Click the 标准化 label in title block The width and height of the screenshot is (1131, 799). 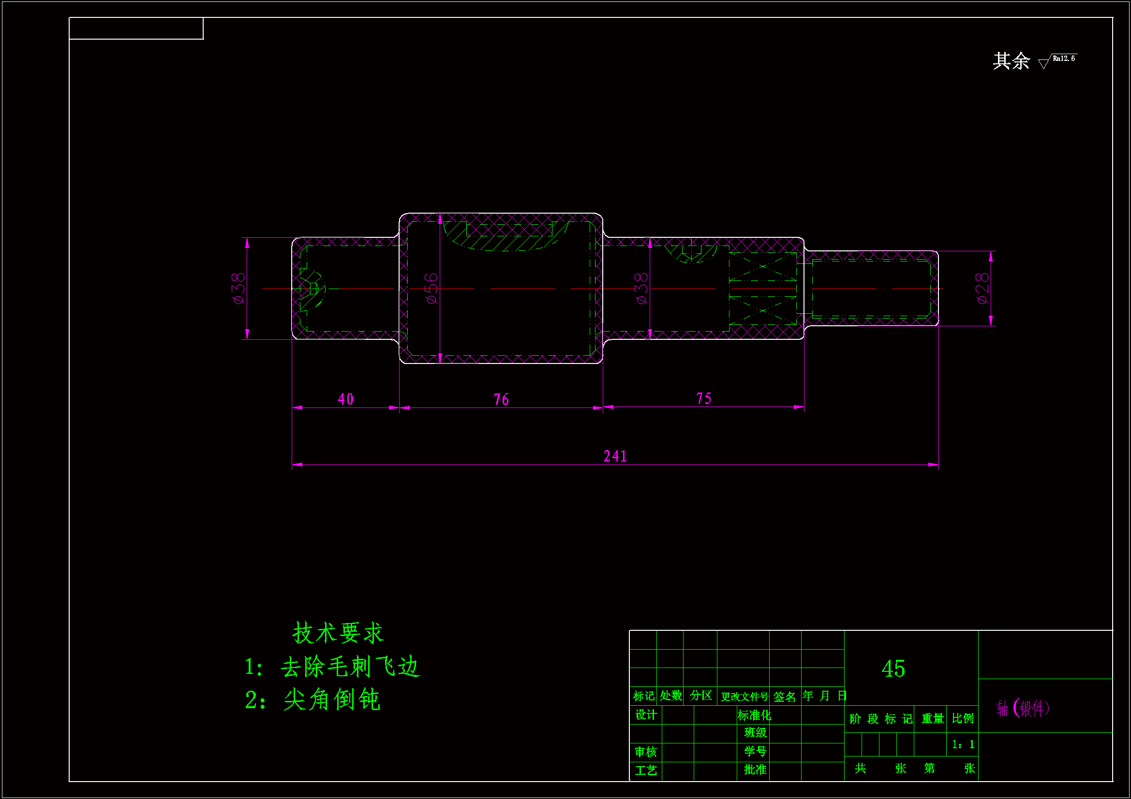pos(754,715)
